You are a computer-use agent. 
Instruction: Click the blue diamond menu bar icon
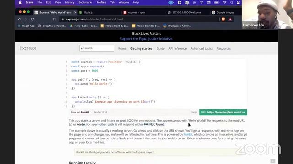pos(171,2)
